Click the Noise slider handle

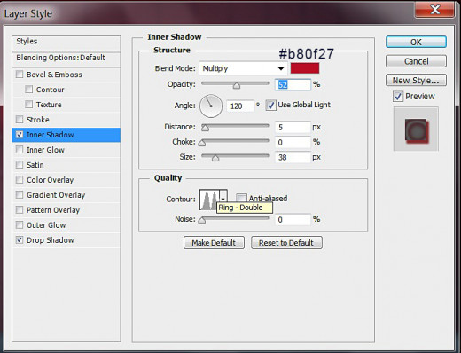[x=202, y=220]
